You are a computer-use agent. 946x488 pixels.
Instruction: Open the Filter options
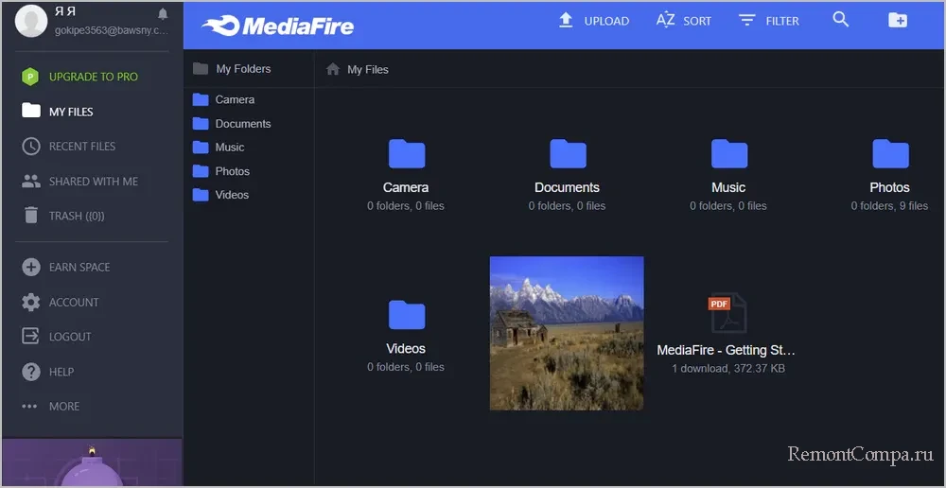click(768, 20)
